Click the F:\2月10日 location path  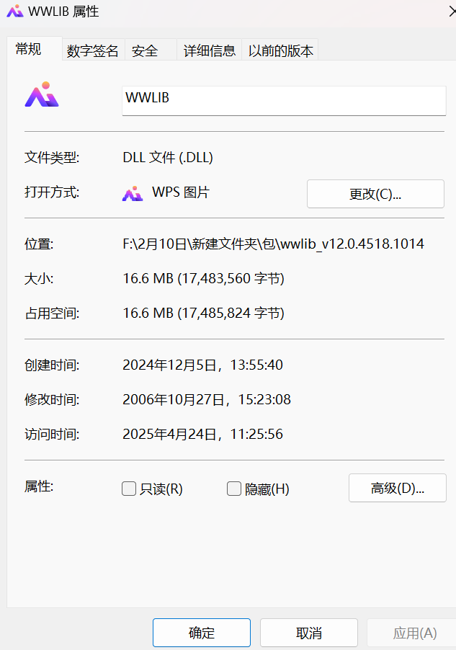(274, 244)
